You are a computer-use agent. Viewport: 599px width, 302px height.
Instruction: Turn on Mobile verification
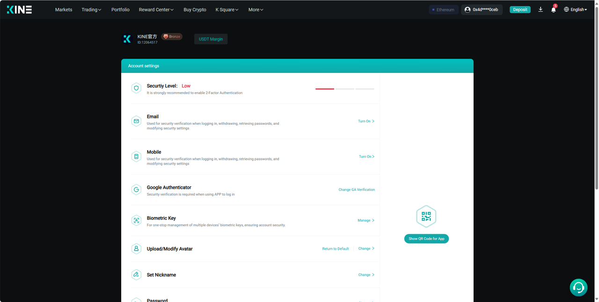click(366, 157)
